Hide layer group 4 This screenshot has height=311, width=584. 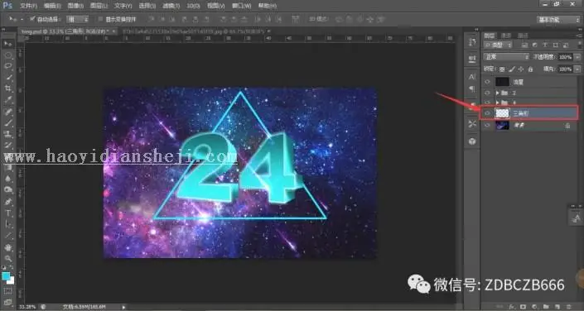[x=487, y=103]
